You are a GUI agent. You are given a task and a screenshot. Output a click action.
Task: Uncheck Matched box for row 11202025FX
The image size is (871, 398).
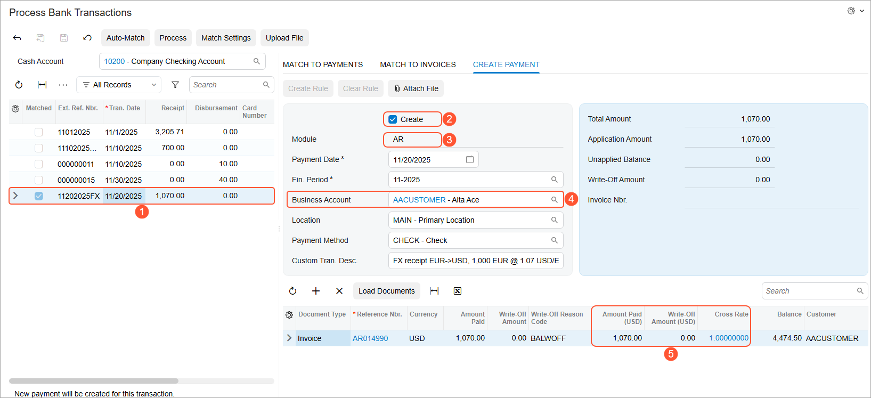tap(39, 196)
